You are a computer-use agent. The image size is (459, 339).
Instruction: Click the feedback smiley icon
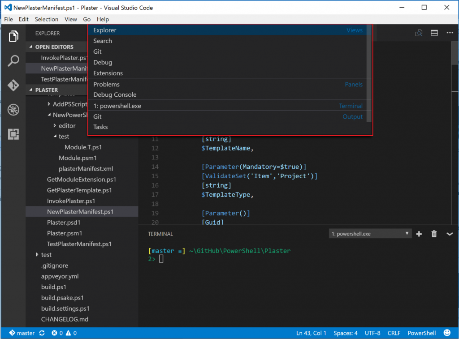coord(447,333)
